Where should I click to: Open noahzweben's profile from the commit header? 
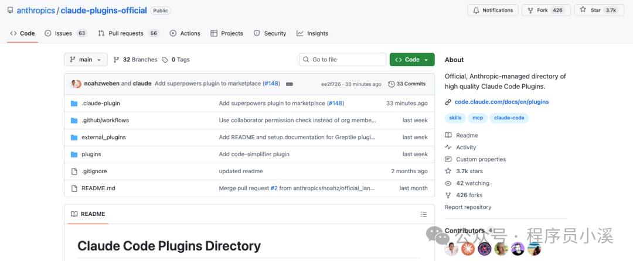pyautogui.click(x=102, y=84)
